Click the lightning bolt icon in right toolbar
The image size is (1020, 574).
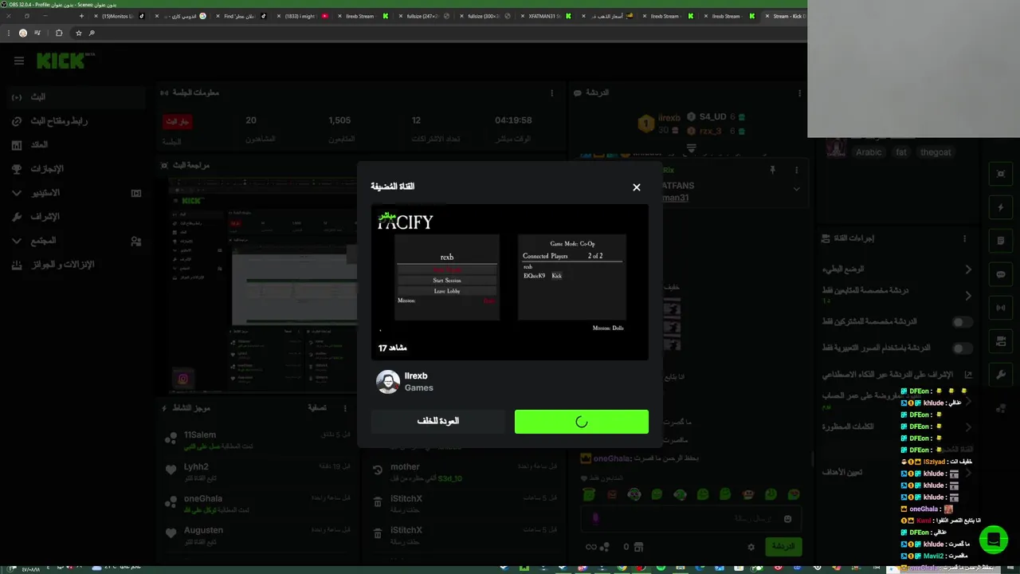(x=1001, y=208)
